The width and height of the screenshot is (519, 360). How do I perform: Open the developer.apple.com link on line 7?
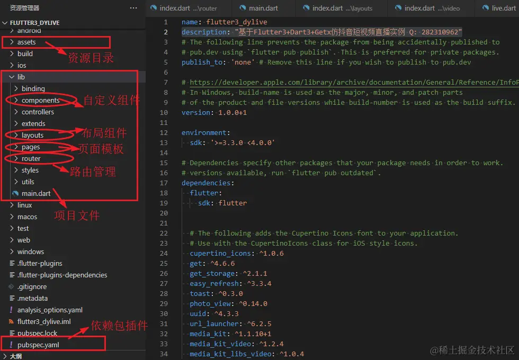click(x=354, y=83)
